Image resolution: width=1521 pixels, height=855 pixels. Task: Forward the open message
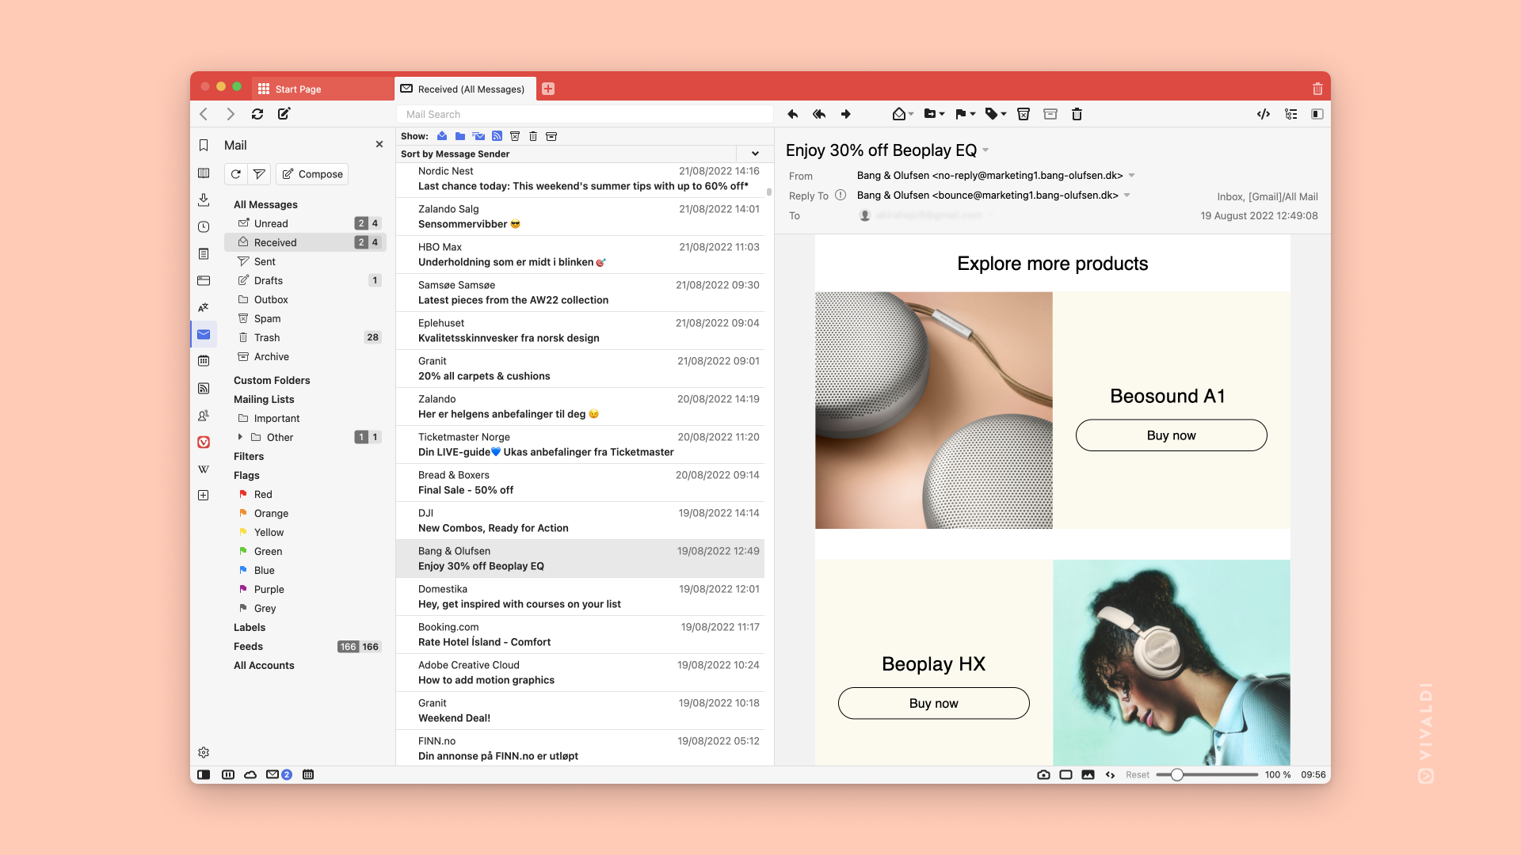846,114
